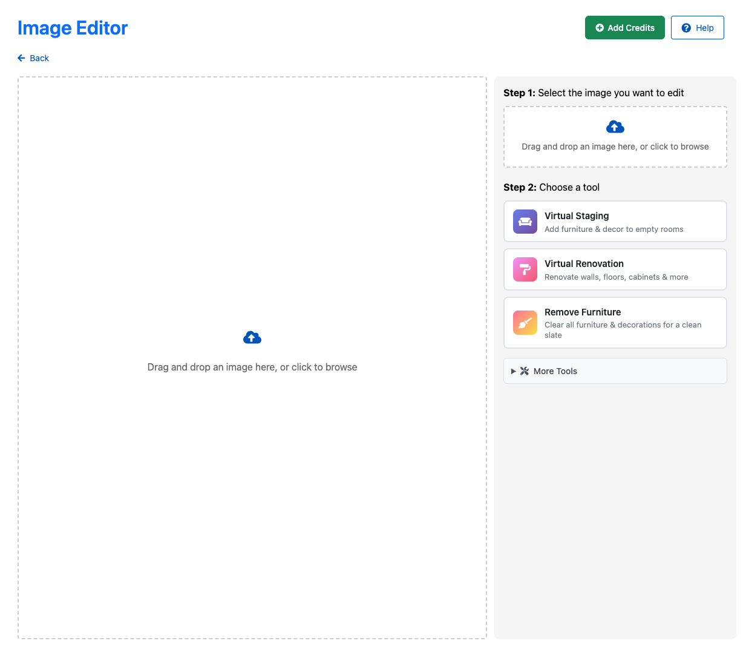Click the cloud upload icon in the main canvas
The image size is (746, 652).
click(x=252, y=337)
